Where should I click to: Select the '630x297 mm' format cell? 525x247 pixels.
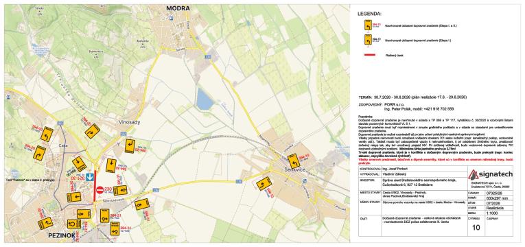point(498,198)
